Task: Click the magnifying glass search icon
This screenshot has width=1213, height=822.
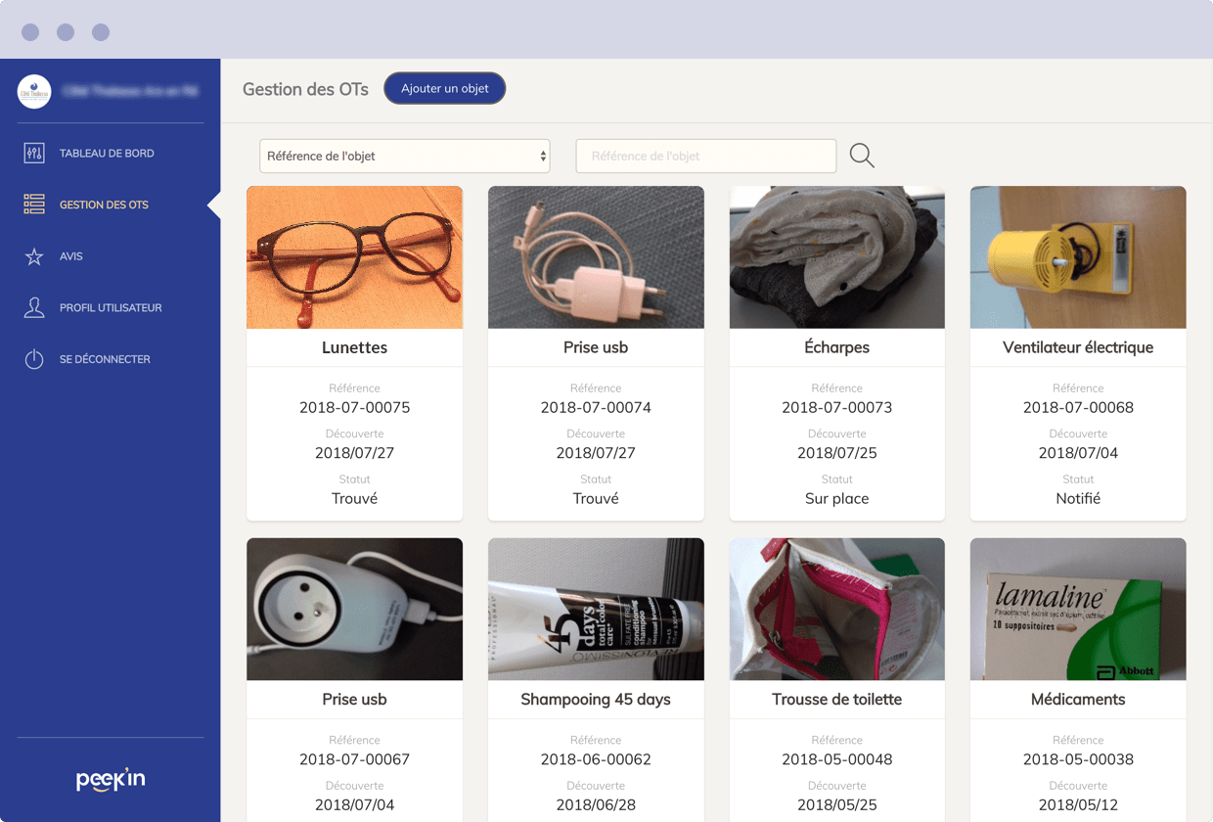Action: click(x=862, y=156)
